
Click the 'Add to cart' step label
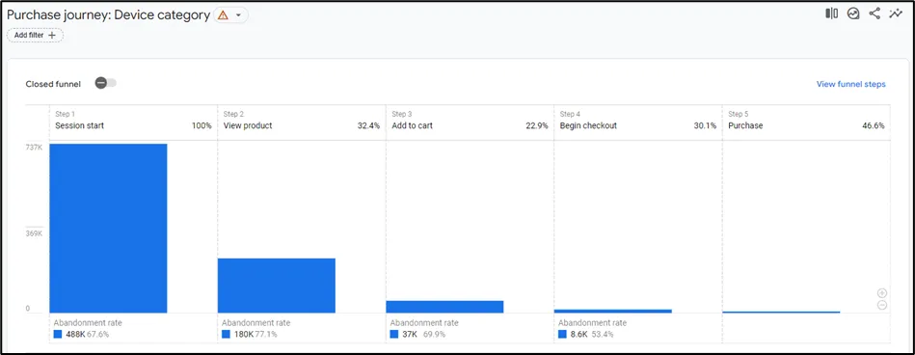point(412,125)
